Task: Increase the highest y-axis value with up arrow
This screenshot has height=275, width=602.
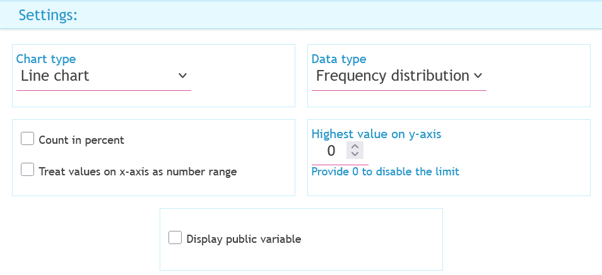Action: pos(355,147)
